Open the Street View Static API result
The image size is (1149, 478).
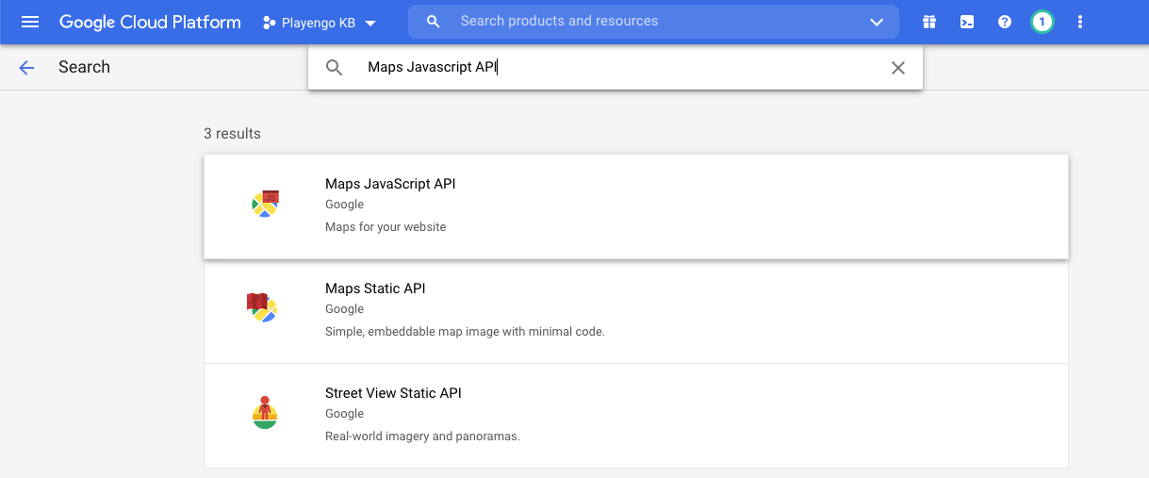(636, 416)
